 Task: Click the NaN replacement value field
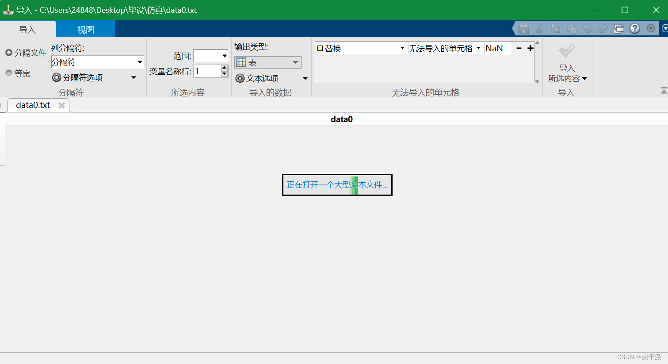497,48
